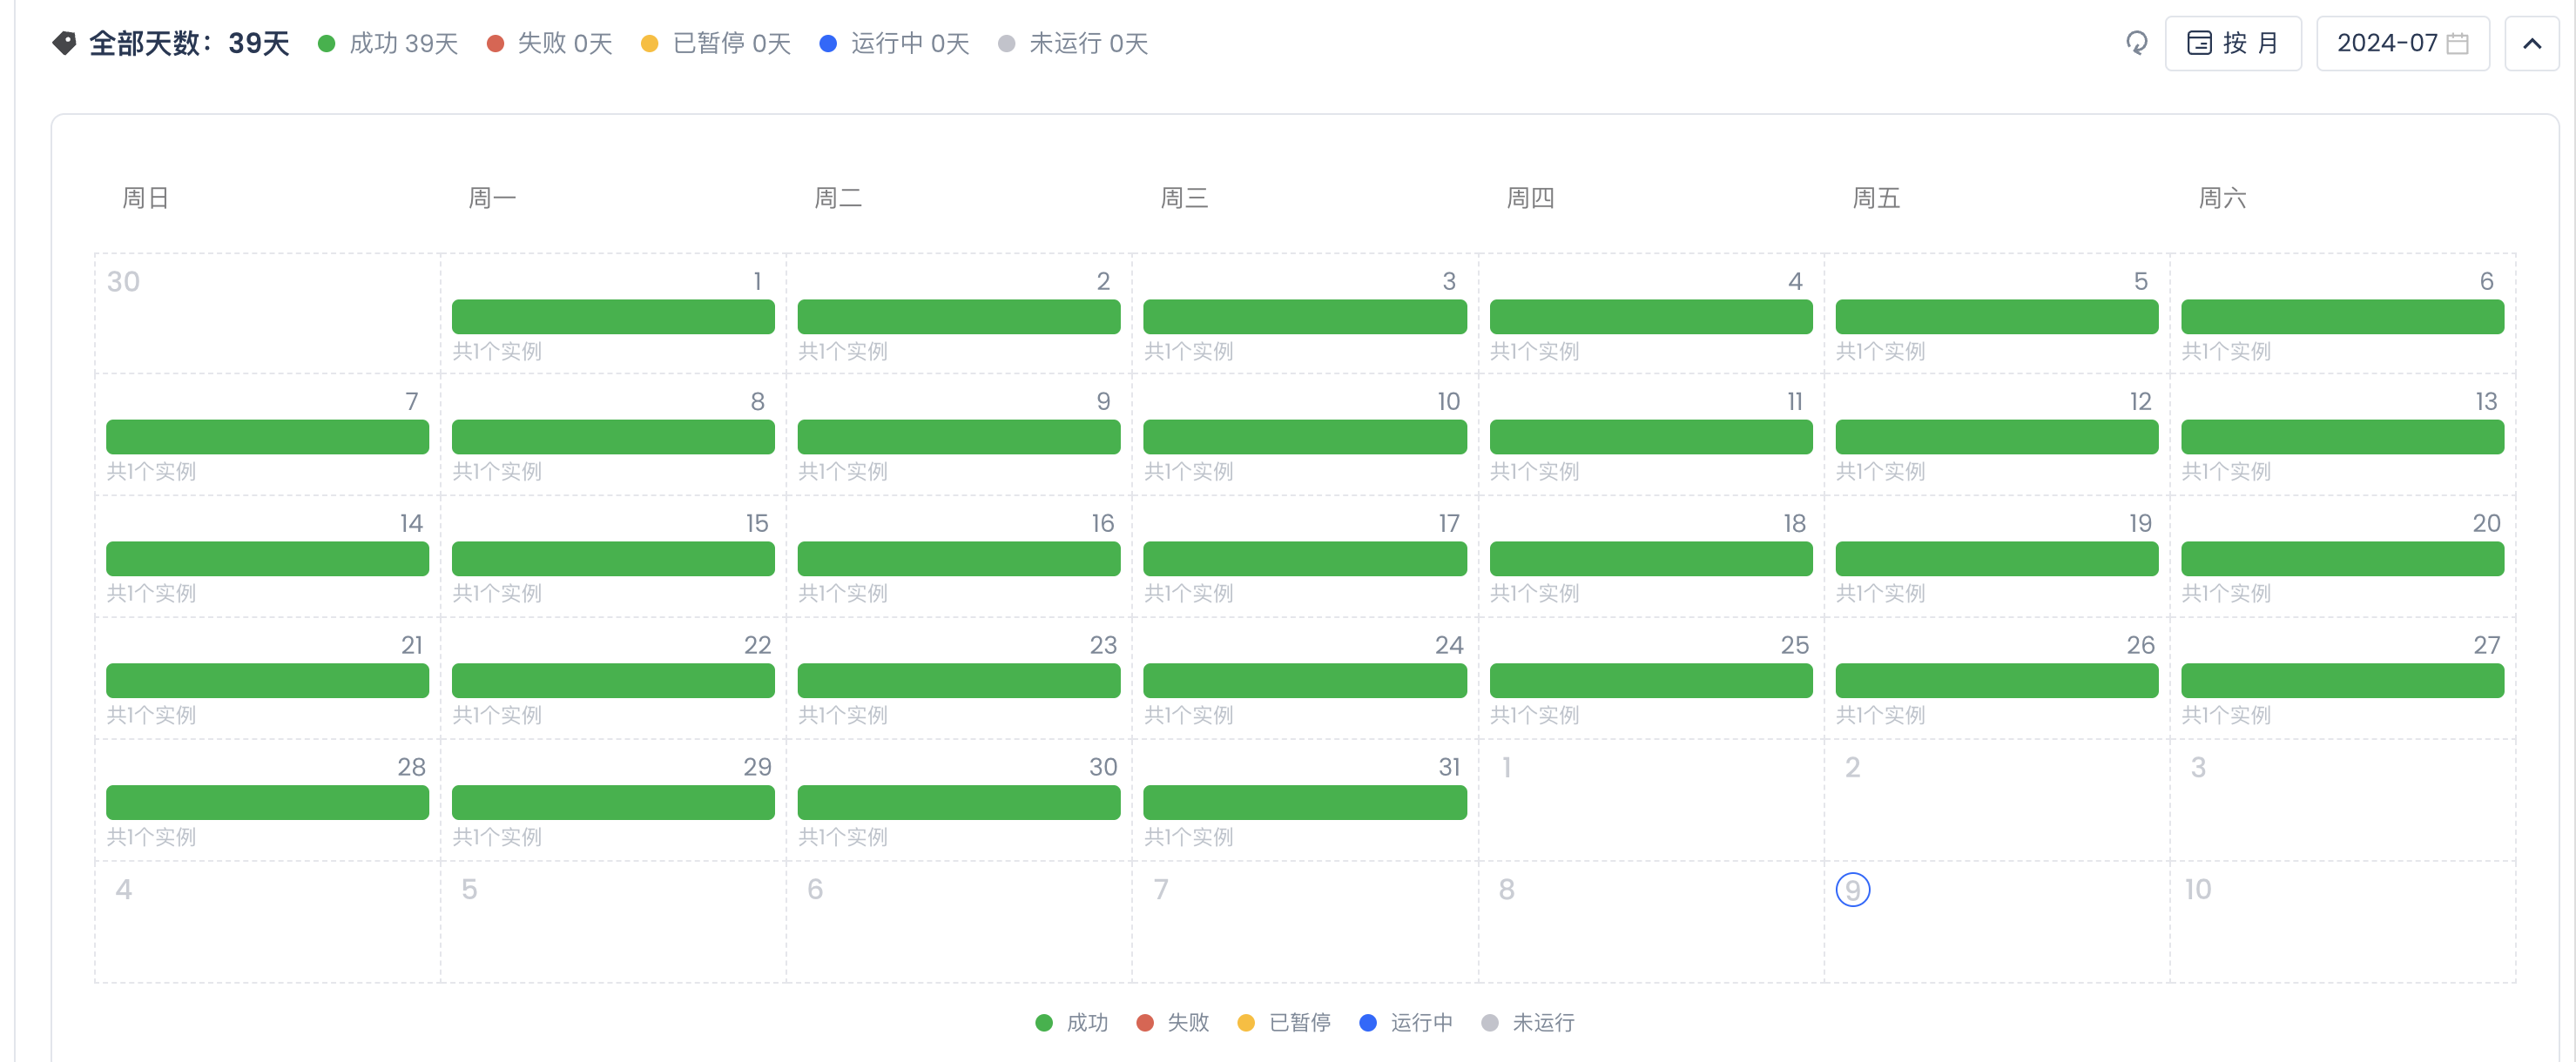Click 共1个实例 link under day 22
The height and width of the screenshot is (1062, 2576).
[x=497, y=715]
